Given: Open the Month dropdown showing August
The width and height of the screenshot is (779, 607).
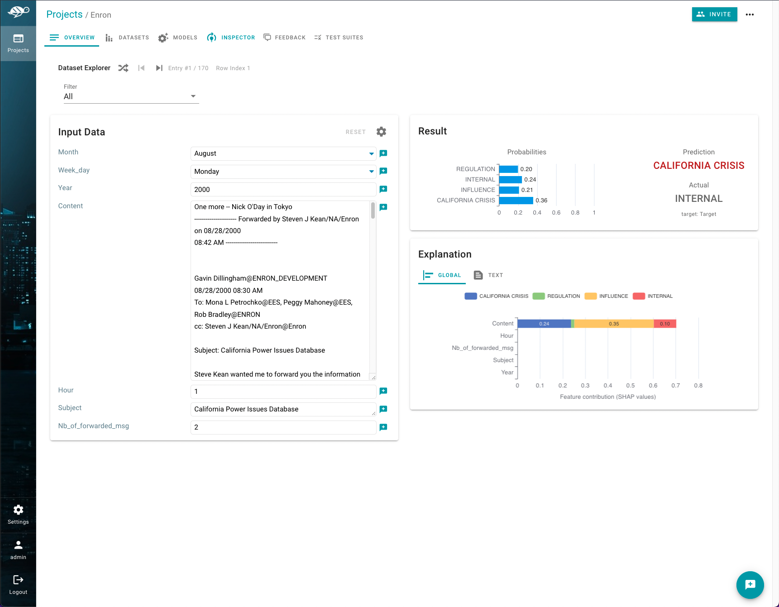Looking at the screenshot, I should tap(283, 153).
